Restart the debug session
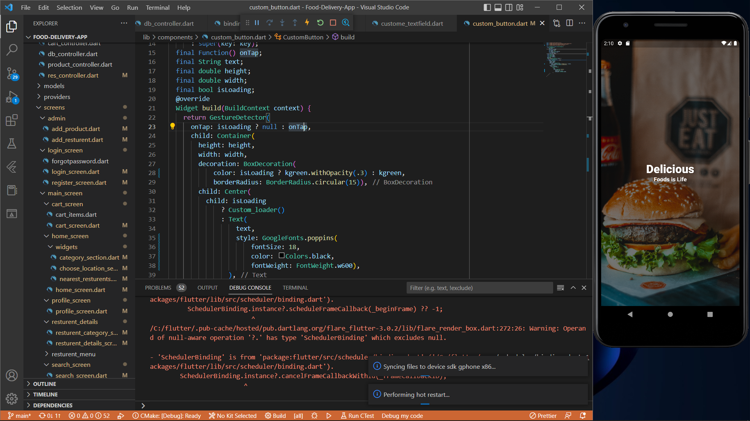Viewport: 750px width, 421px height. (320, 23)
